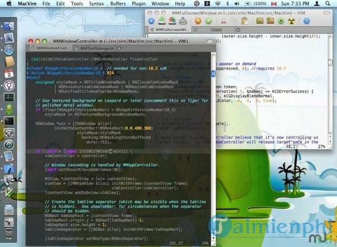
Task: Click the numbers '0,0,480,360' in initWithContentRect
Action: (138, 128)
